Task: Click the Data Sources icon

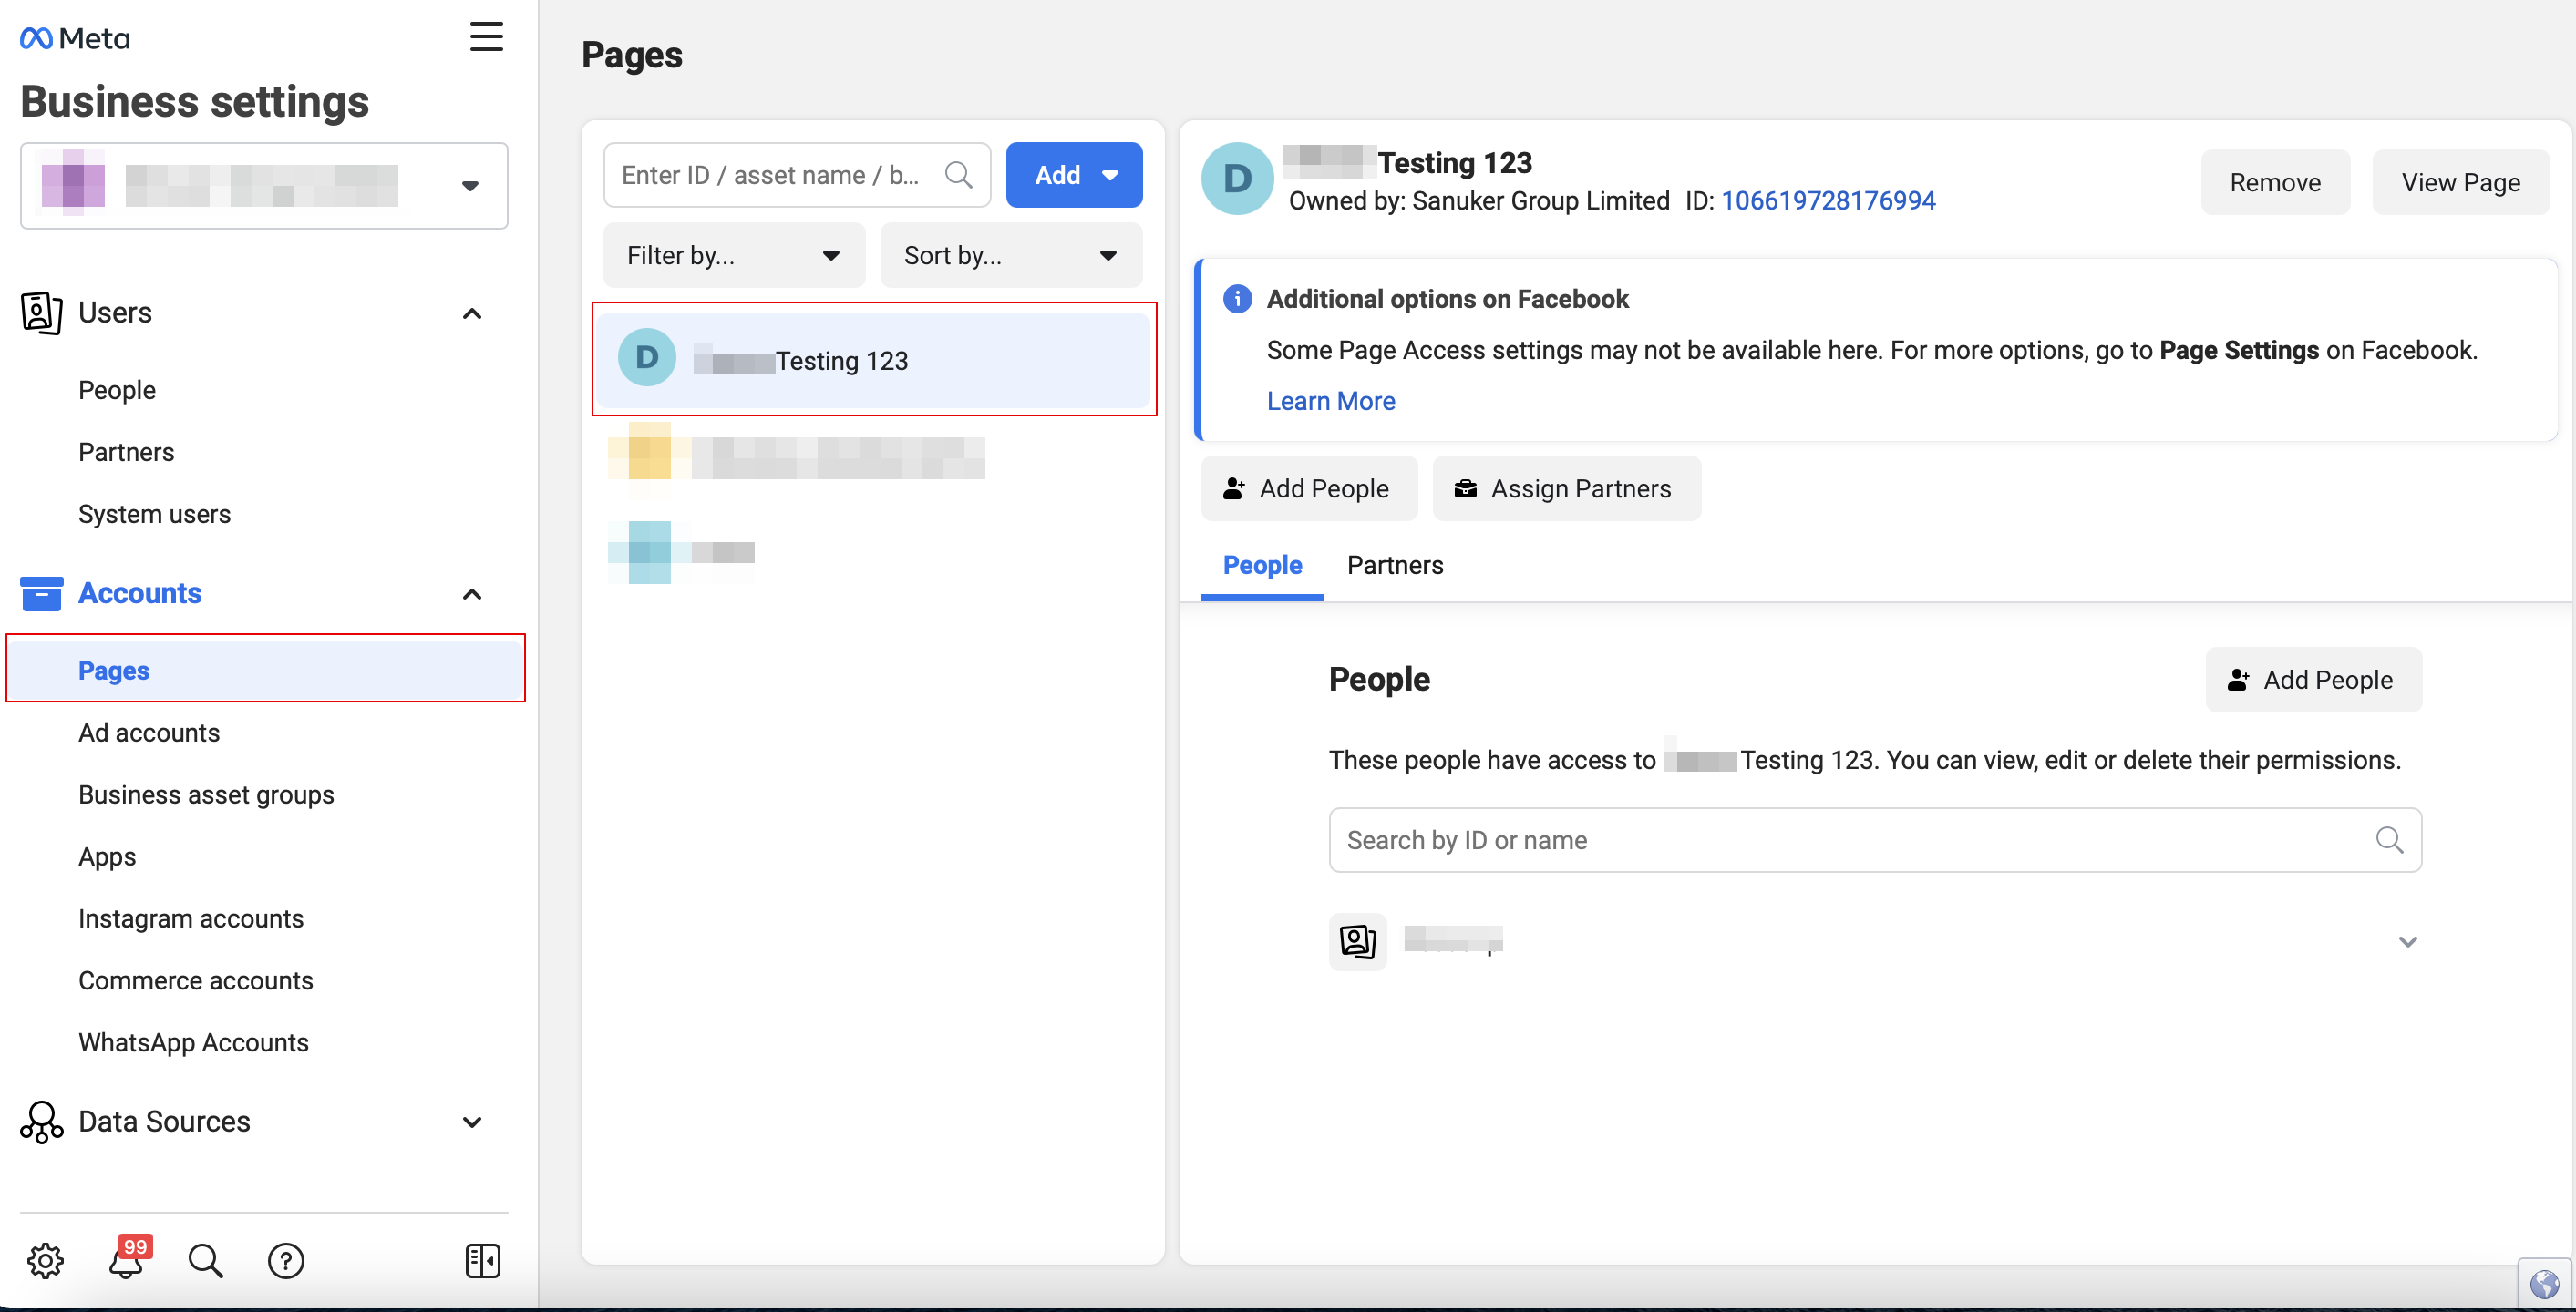Action: tap(41, 1122)
